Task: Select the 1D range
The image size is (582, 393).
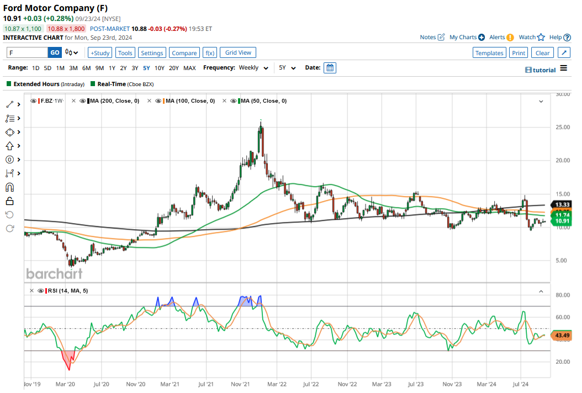Action: tap(36, 68)
